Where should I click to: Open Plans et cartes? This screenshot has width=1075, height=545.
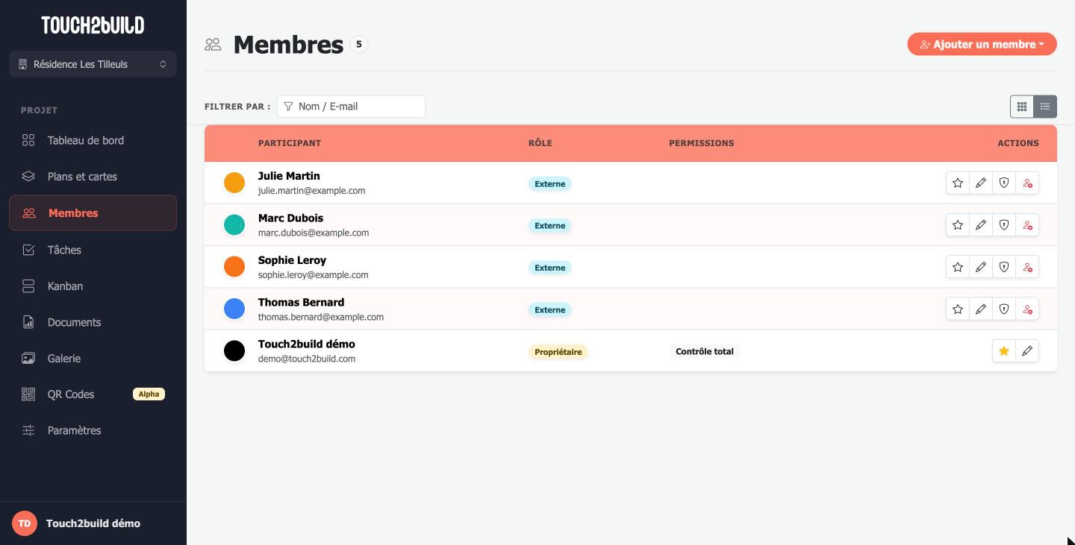click(93, 177)
